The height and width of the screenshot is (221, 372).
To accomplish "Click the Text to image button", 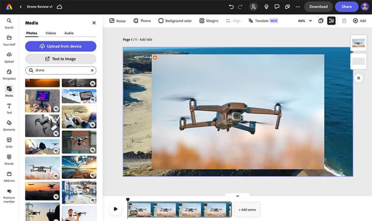I will point(61,59).
